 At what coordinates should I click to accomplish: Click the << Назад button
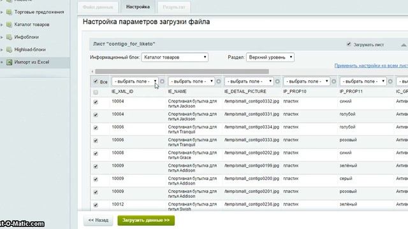98,220
